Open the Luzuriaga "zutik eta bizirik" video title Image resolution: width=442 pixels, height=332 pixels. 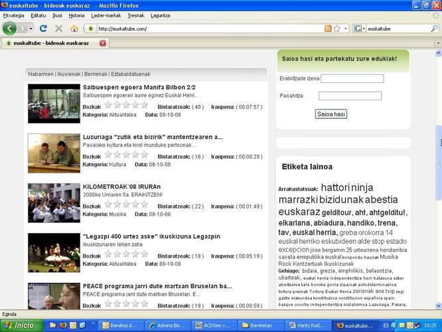pyautogui.click(x=153, y=137)
